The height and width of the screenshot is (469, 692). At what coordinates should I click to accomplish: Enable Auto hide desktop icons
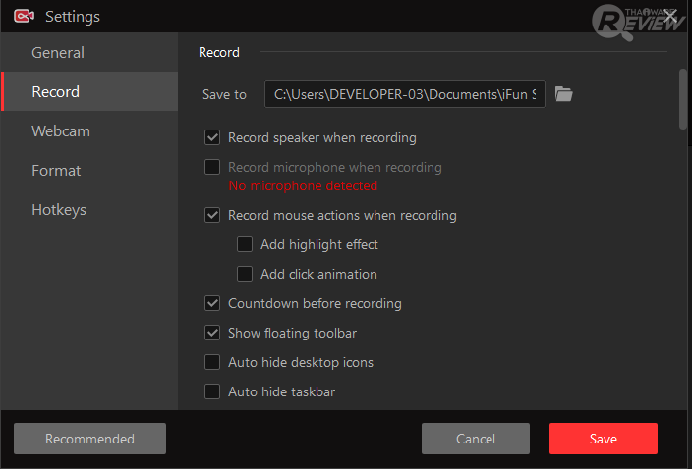click(212, 362)
